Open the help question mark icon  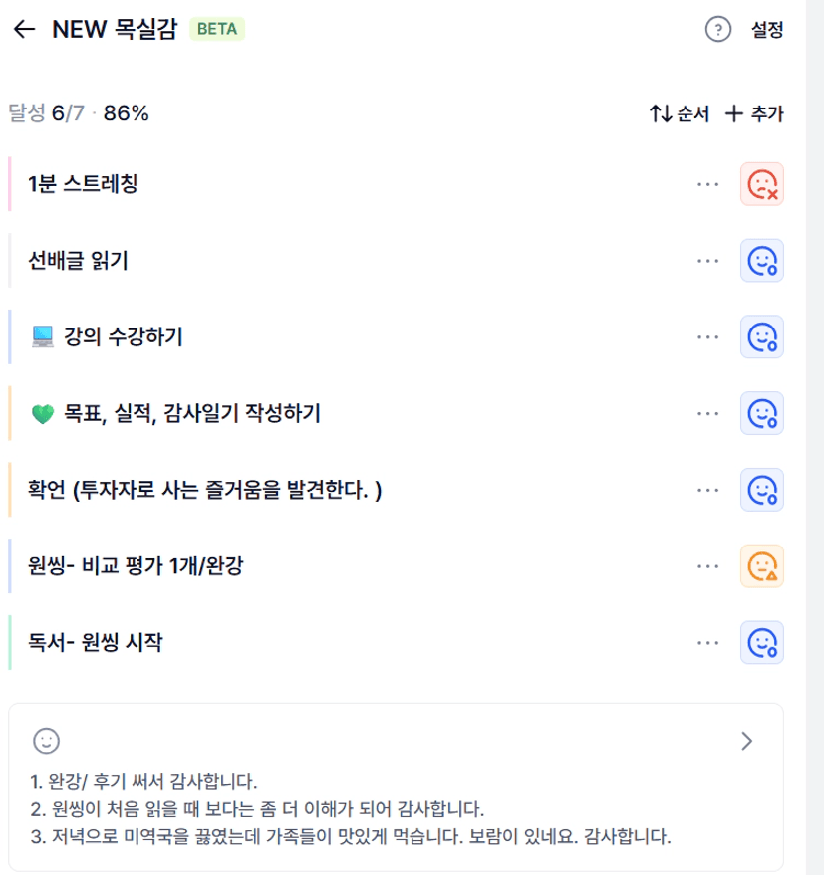(x=717, y=30)
